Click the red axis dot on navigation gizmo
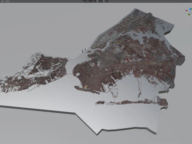Screen dimensions: 192x144 point(186,10)
